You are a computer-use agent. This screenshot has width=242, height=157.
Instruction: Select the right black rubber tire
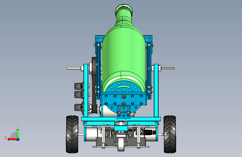(170, 134)
